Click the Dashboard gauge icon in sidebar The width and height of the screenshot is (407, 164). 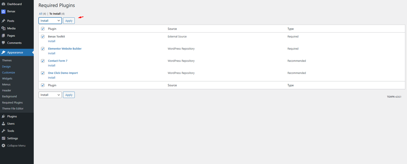tap(3, 4)
